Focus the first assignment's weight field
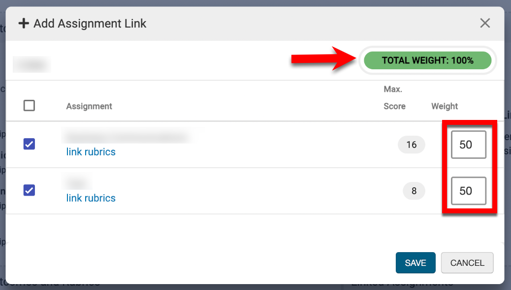Viewport: 511px width, 290px height. (x=469, y=145)
